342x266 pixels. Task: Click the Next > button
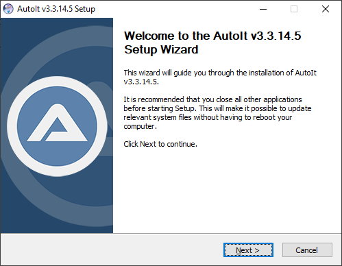pos(248,250)
